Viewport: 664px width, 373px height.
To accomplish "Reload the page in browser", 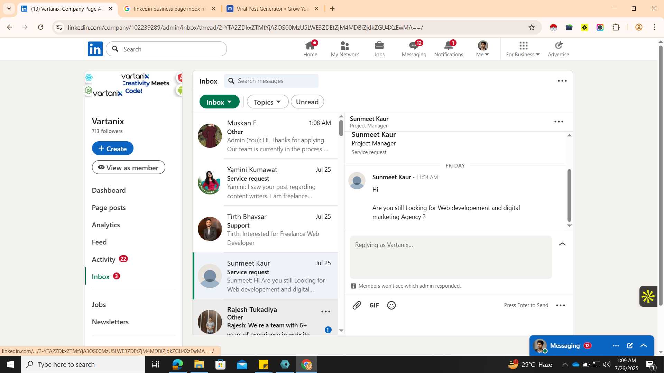I will coord(41,27).
